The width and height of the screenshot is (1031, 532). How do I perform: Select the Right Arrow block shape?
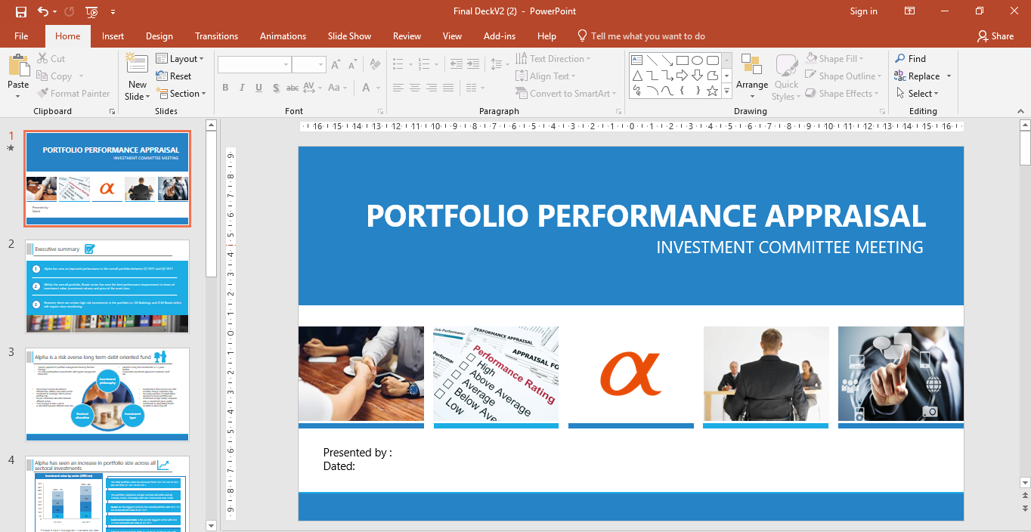coord(683,76)
